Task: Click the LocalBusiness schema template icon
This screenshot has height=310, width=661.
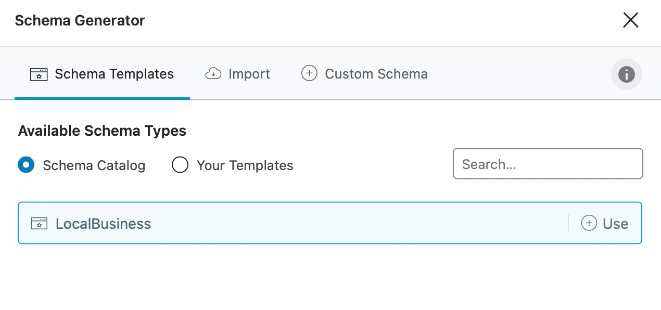Action: [39, 224]
